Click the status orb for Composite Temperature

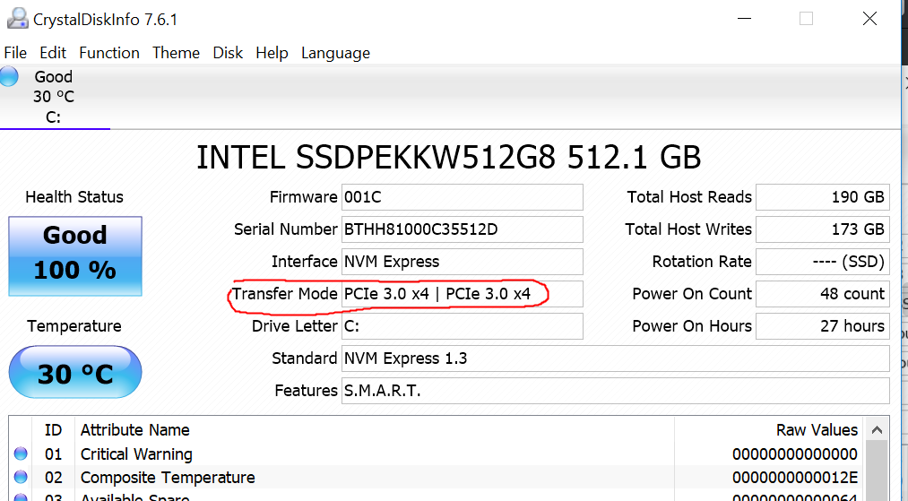point(21,477)
